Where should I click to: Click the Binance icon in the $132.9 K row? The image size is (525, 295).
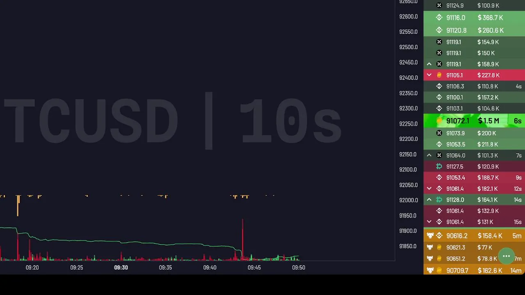tap(439, 211)
